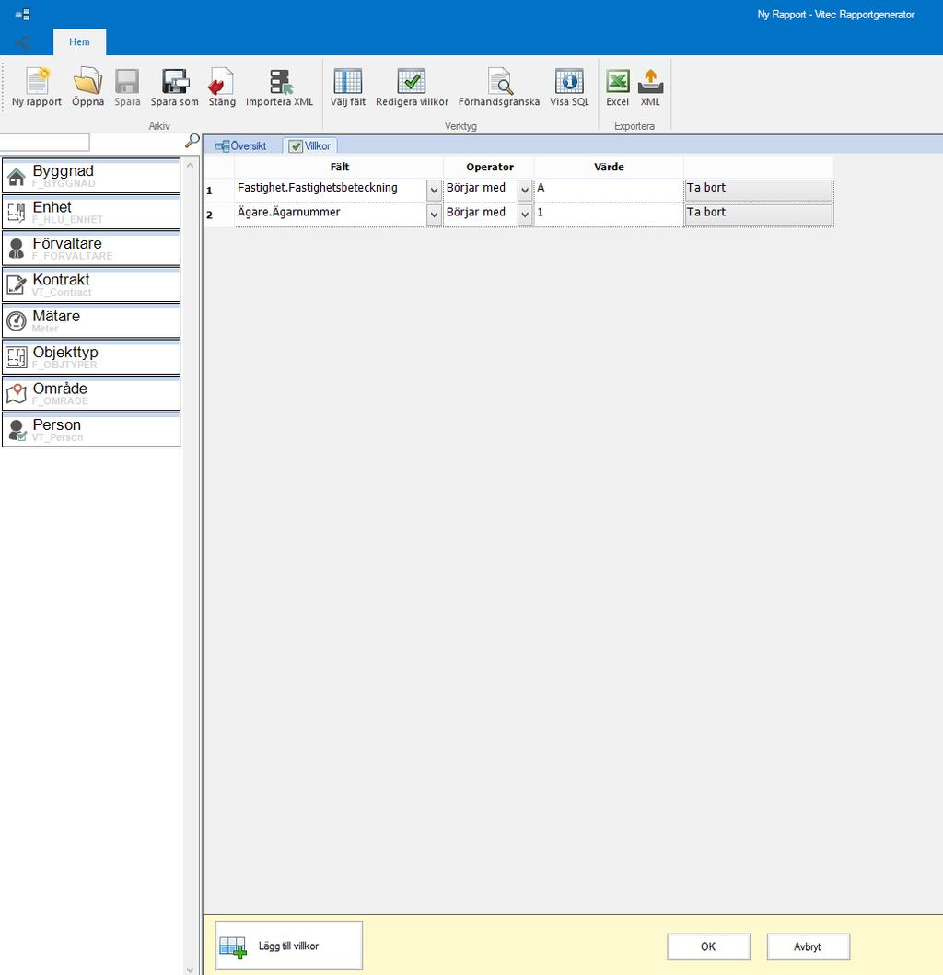Click the table list scroll-down arrow
Viewport: 943px width, 975px height.
(191, 969)
